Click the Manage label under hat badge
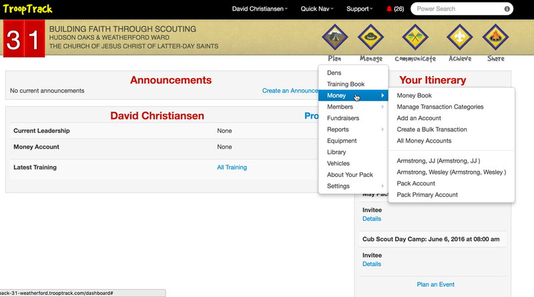Screen dimensions: 534x297 pos(371,59)
